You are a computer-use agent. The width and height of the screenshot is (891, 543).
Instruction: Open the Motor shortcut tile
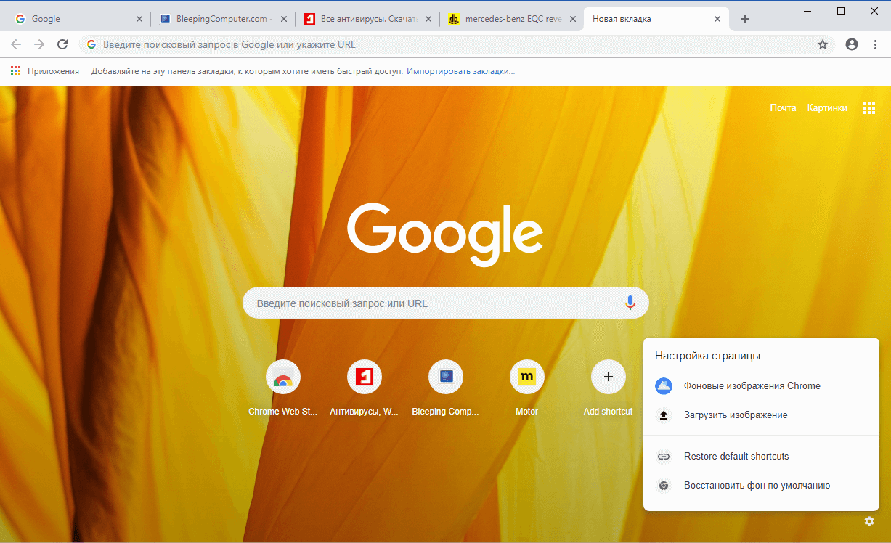pyautogui.click(x=526, y=377)
